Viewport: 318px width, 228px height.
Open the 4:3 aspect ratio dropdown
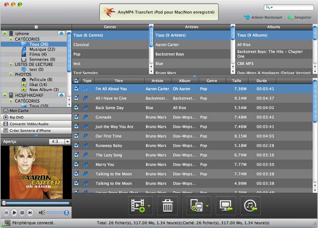tap(68, 142)
